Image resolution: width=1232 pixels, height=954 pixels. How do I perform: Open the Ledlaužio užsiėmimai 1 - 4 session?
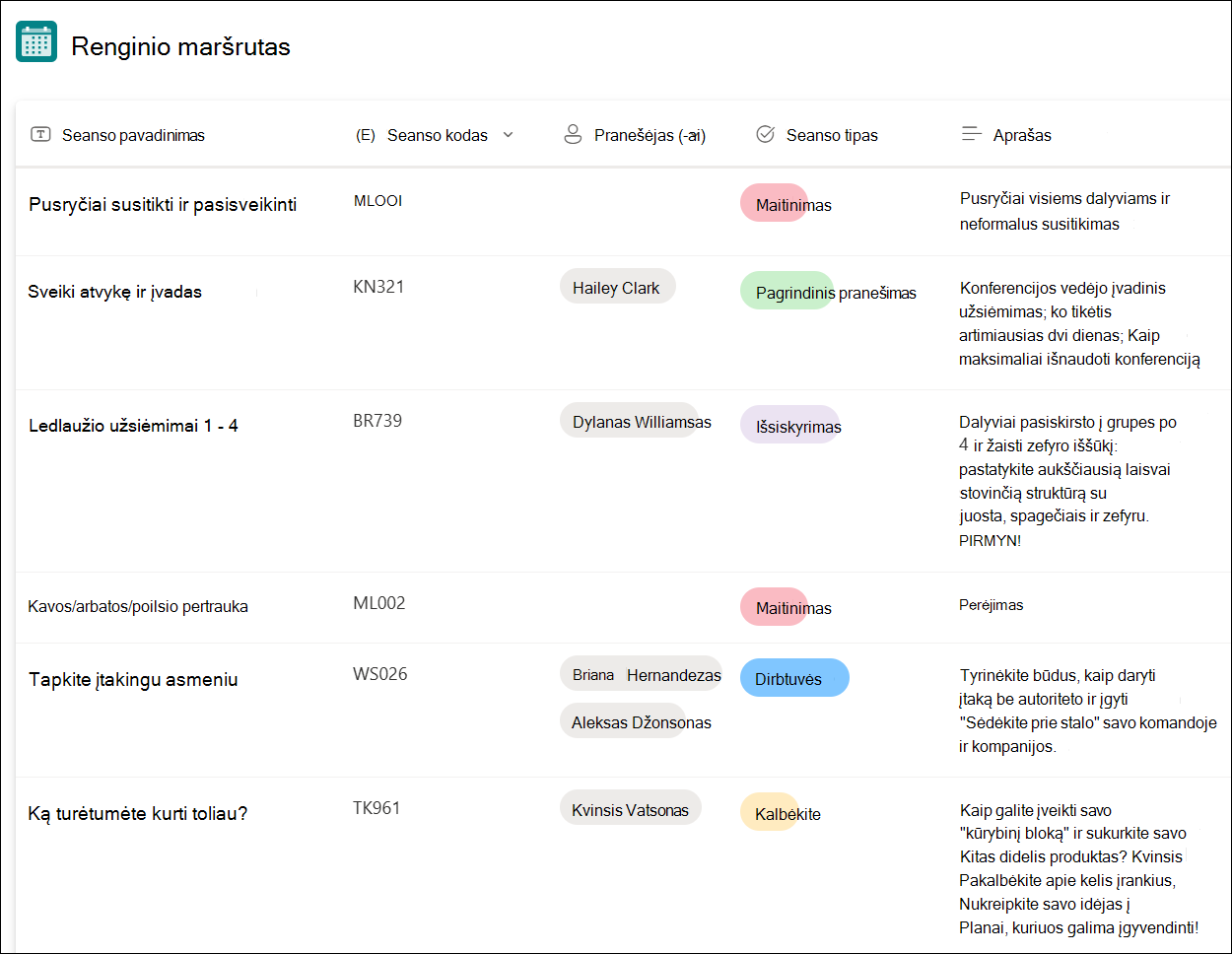click(x=133, y=426)
